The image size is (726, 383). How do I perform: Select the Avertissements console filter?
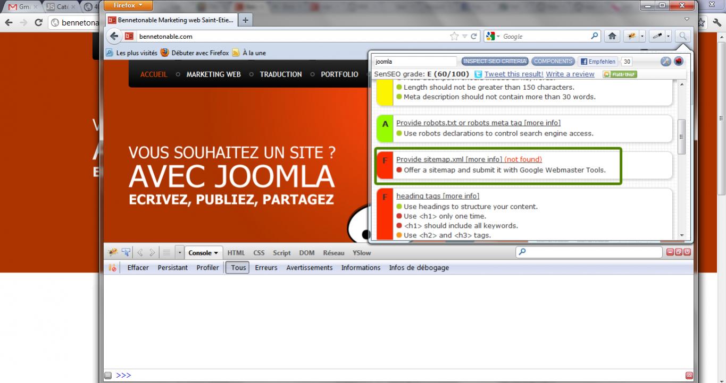309,268
